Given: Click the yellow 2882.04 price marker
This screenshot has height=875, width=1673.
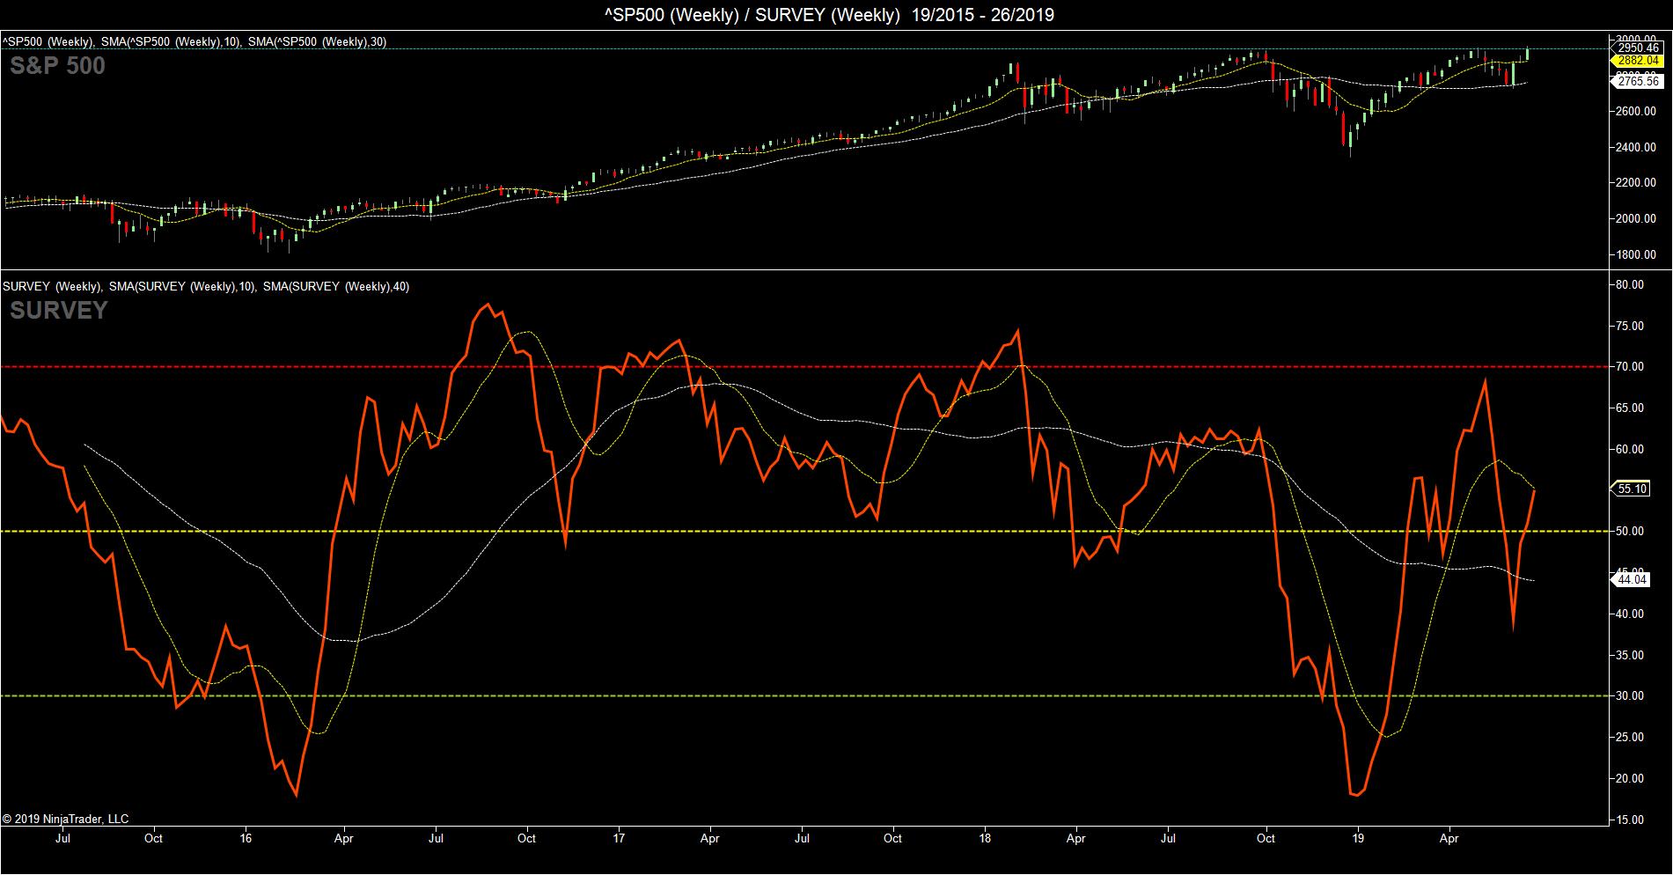Looking at the screenshot, I should tap(1638, 60).
